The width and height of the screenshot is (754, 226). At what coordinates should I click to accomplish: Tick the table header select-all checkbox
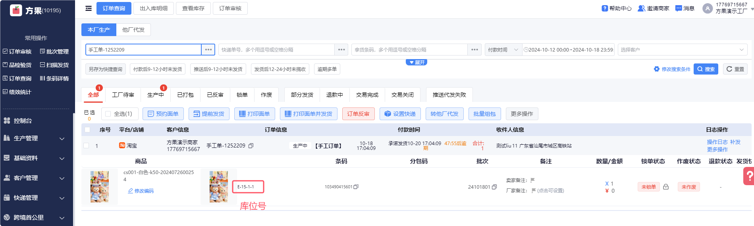pos(87,130)
